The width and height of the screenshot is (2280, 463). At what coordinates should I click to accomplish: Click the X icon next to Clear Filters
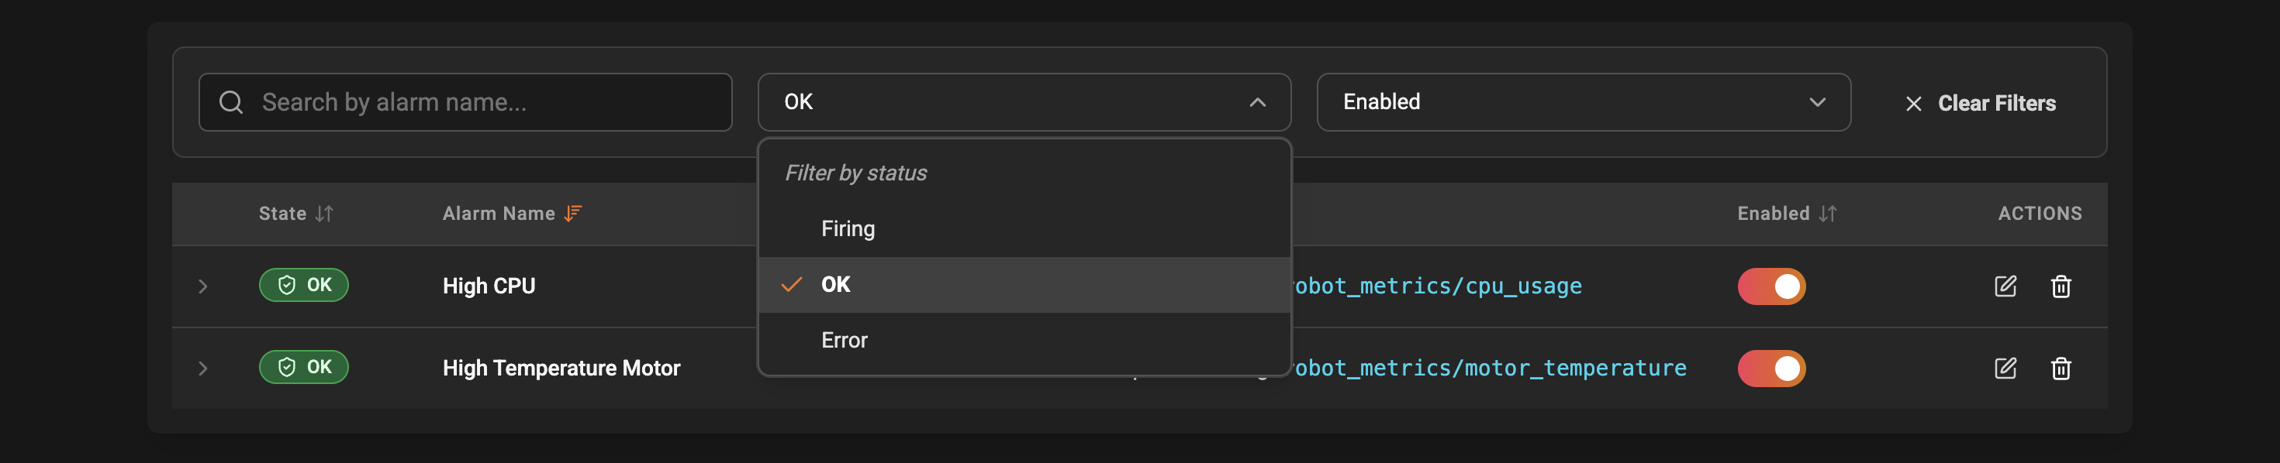tap(1914, 102)
